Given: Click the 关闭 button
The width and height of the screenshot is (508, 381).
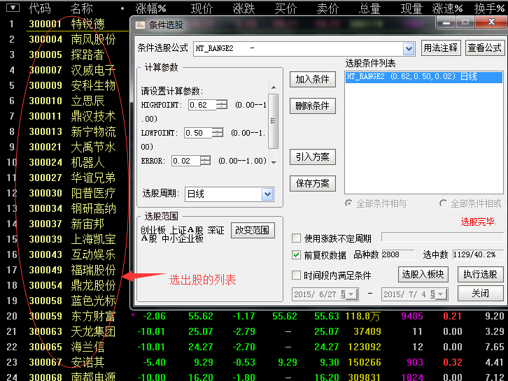Looking at the screenshot, I should pos(481,294).
